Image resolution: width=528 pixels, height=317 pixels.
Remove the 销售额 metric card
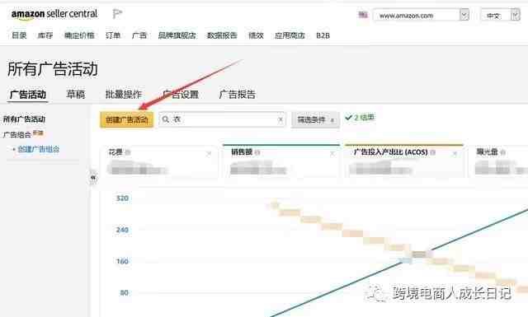coord(332,154)
